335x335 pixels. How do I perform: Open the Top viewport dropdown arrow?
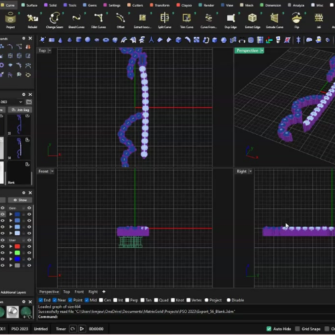[x=50, y=51]
